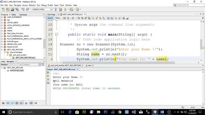
Task: Toggle Show Static Members filter in Navigator
Action: (12, 103)
